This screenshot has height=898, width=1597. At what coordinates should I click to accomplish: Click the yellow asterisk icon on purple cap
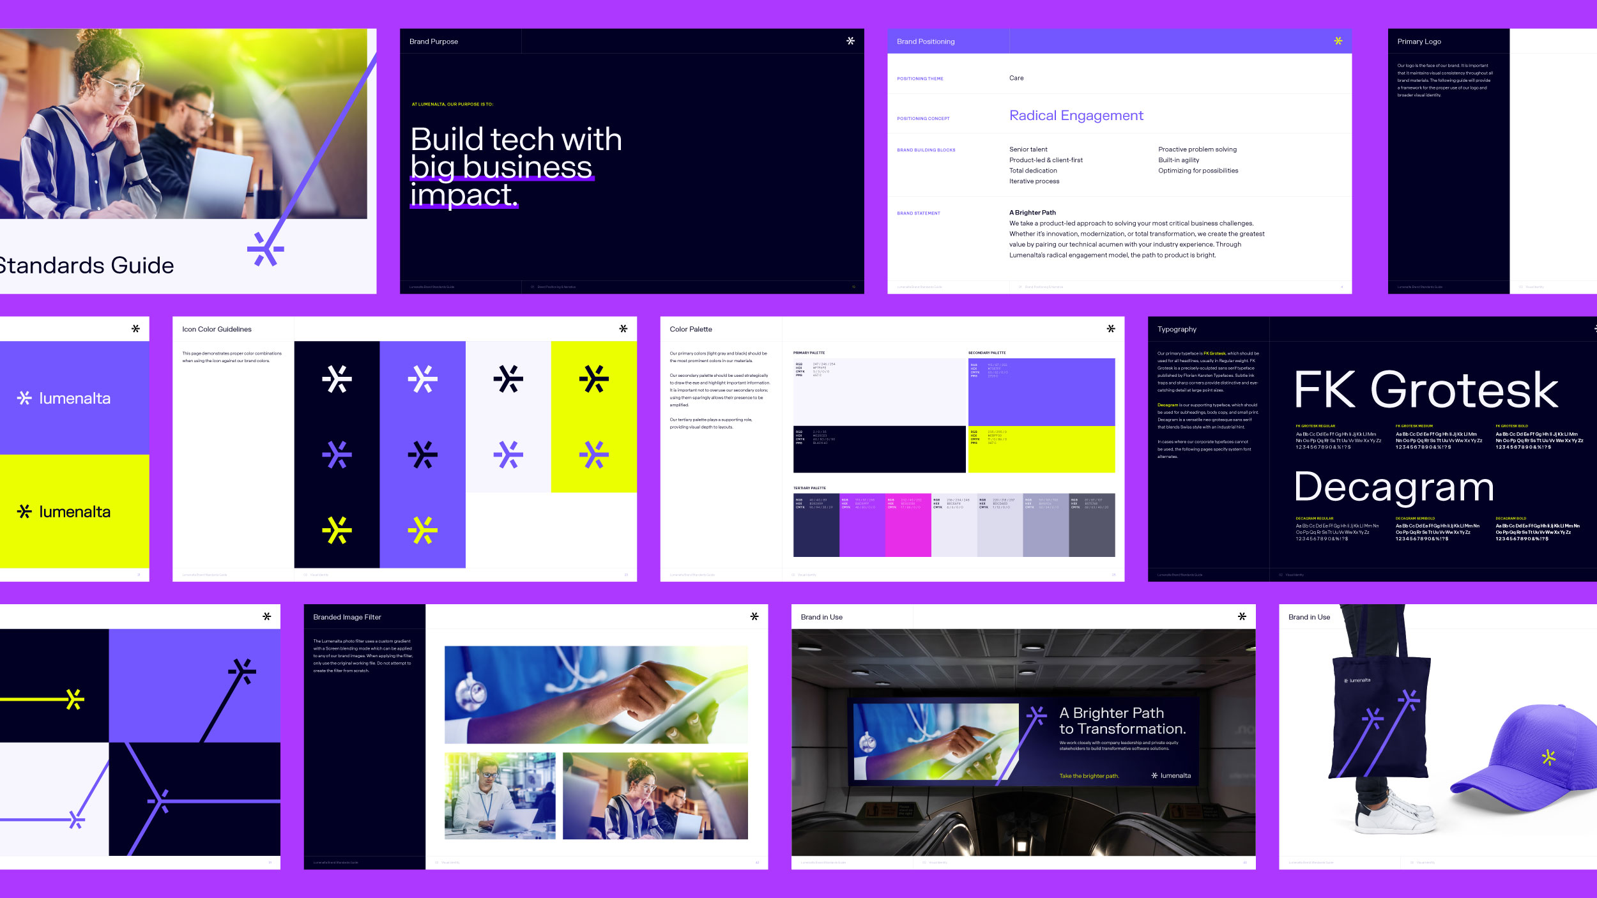tap(1548, 757)
